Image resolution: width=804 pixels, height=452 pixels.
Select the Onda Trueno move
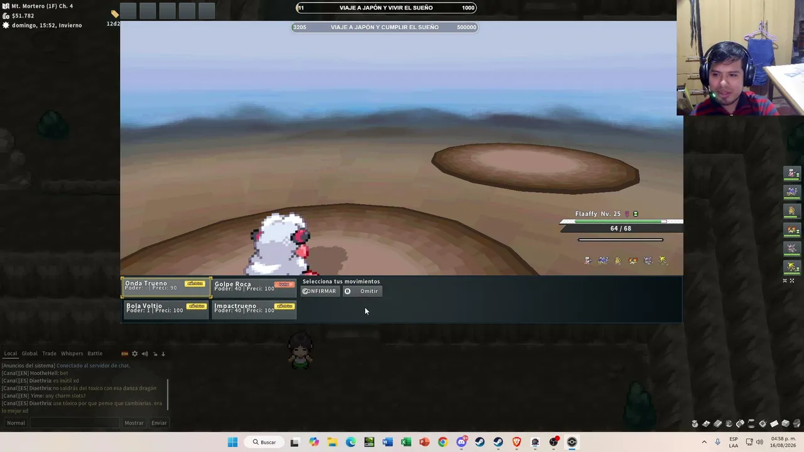[x=166, y=287]
